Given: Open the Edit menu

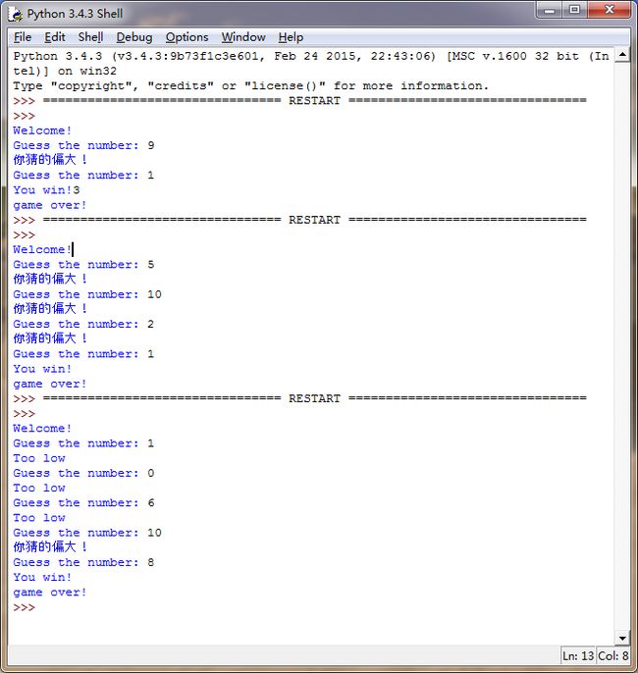Looking at the screenshot, I should point(55,37).
